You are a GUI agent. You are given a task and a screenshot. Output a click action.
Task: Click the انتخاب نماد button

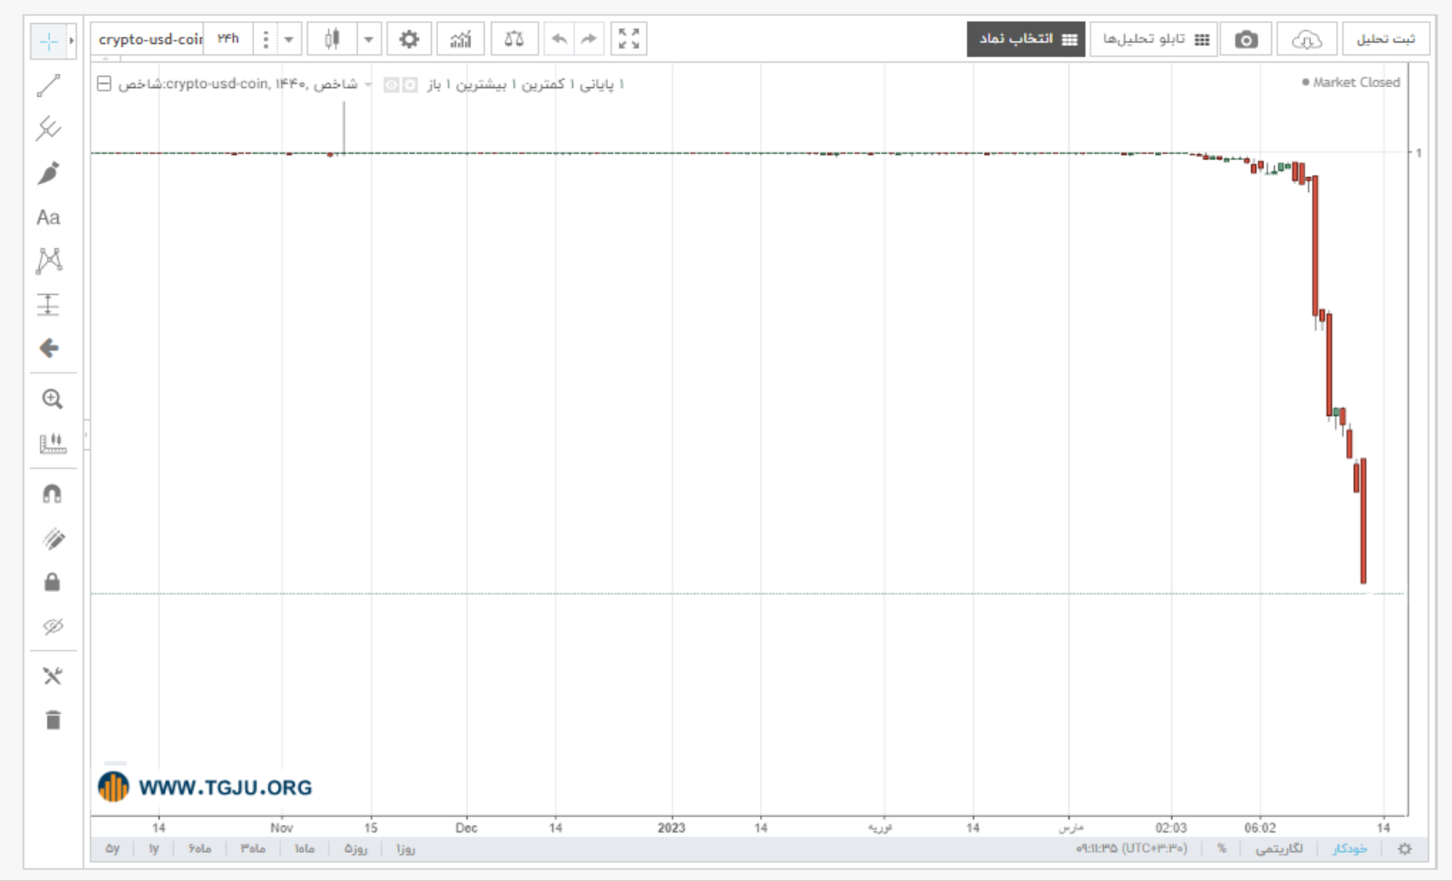[1026, 39]
